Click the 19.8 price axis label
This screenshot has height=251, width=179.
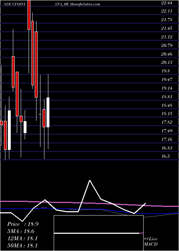click(x=165, y=71)
